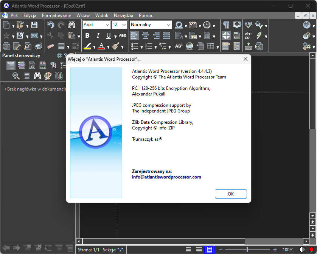
Task: Expand the font color dropdown arrow
Action: coord(108,47)
